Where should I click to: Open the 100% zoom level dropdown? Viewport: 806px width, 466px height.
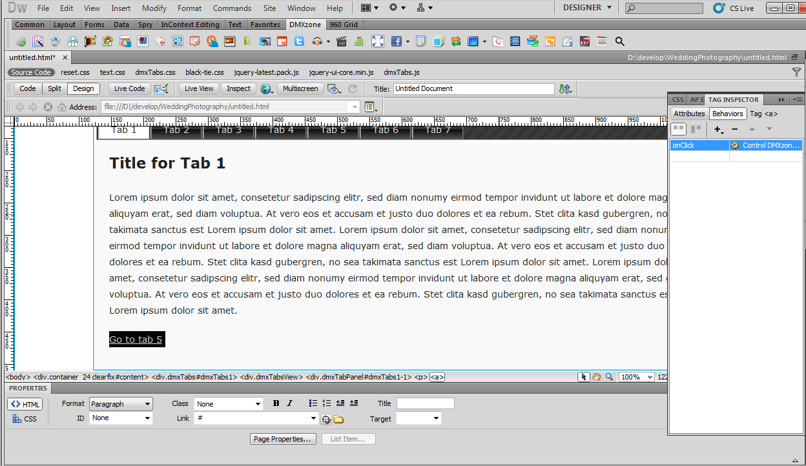pos(636,377)
